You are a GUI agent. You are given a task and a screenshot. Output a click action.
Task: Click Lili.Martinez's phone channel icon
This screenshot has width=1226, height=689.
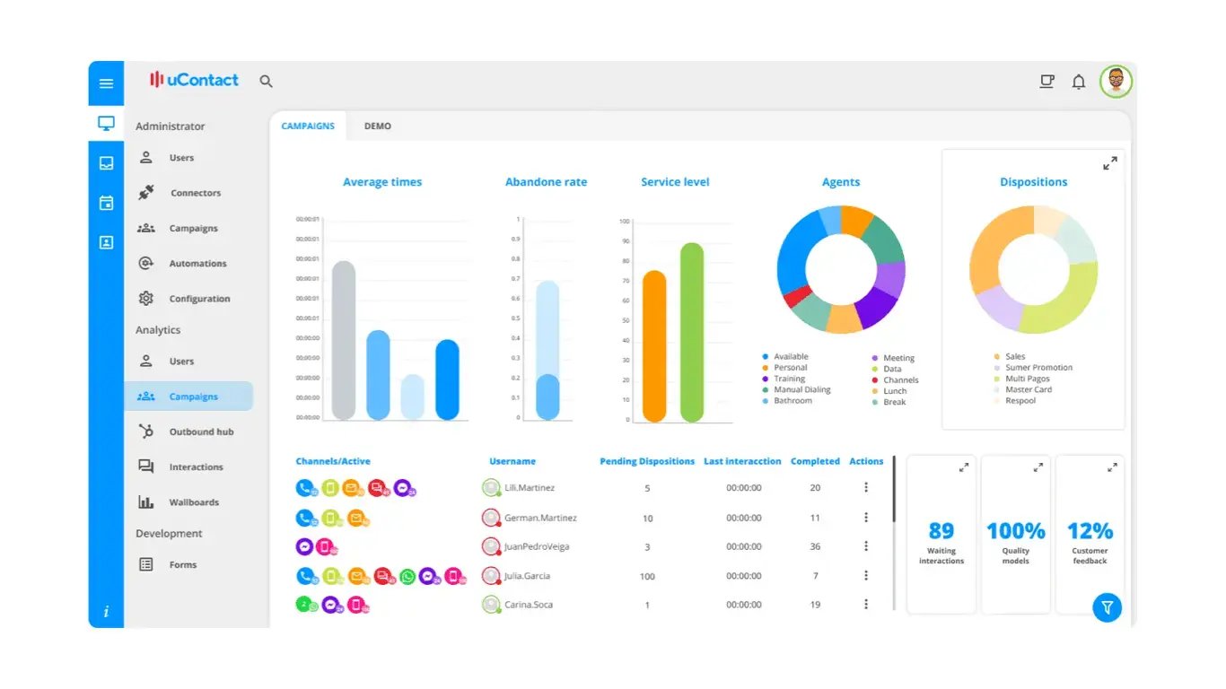[x=305, y=488]
